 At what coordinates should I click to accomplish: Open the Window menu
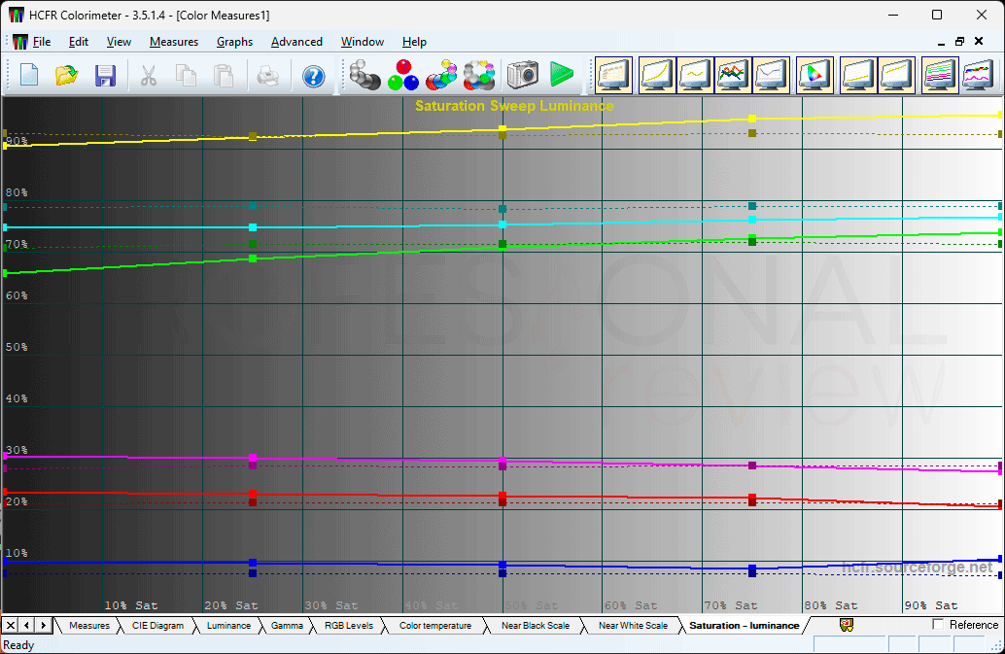pyautogui.click(x=363, y=42)
